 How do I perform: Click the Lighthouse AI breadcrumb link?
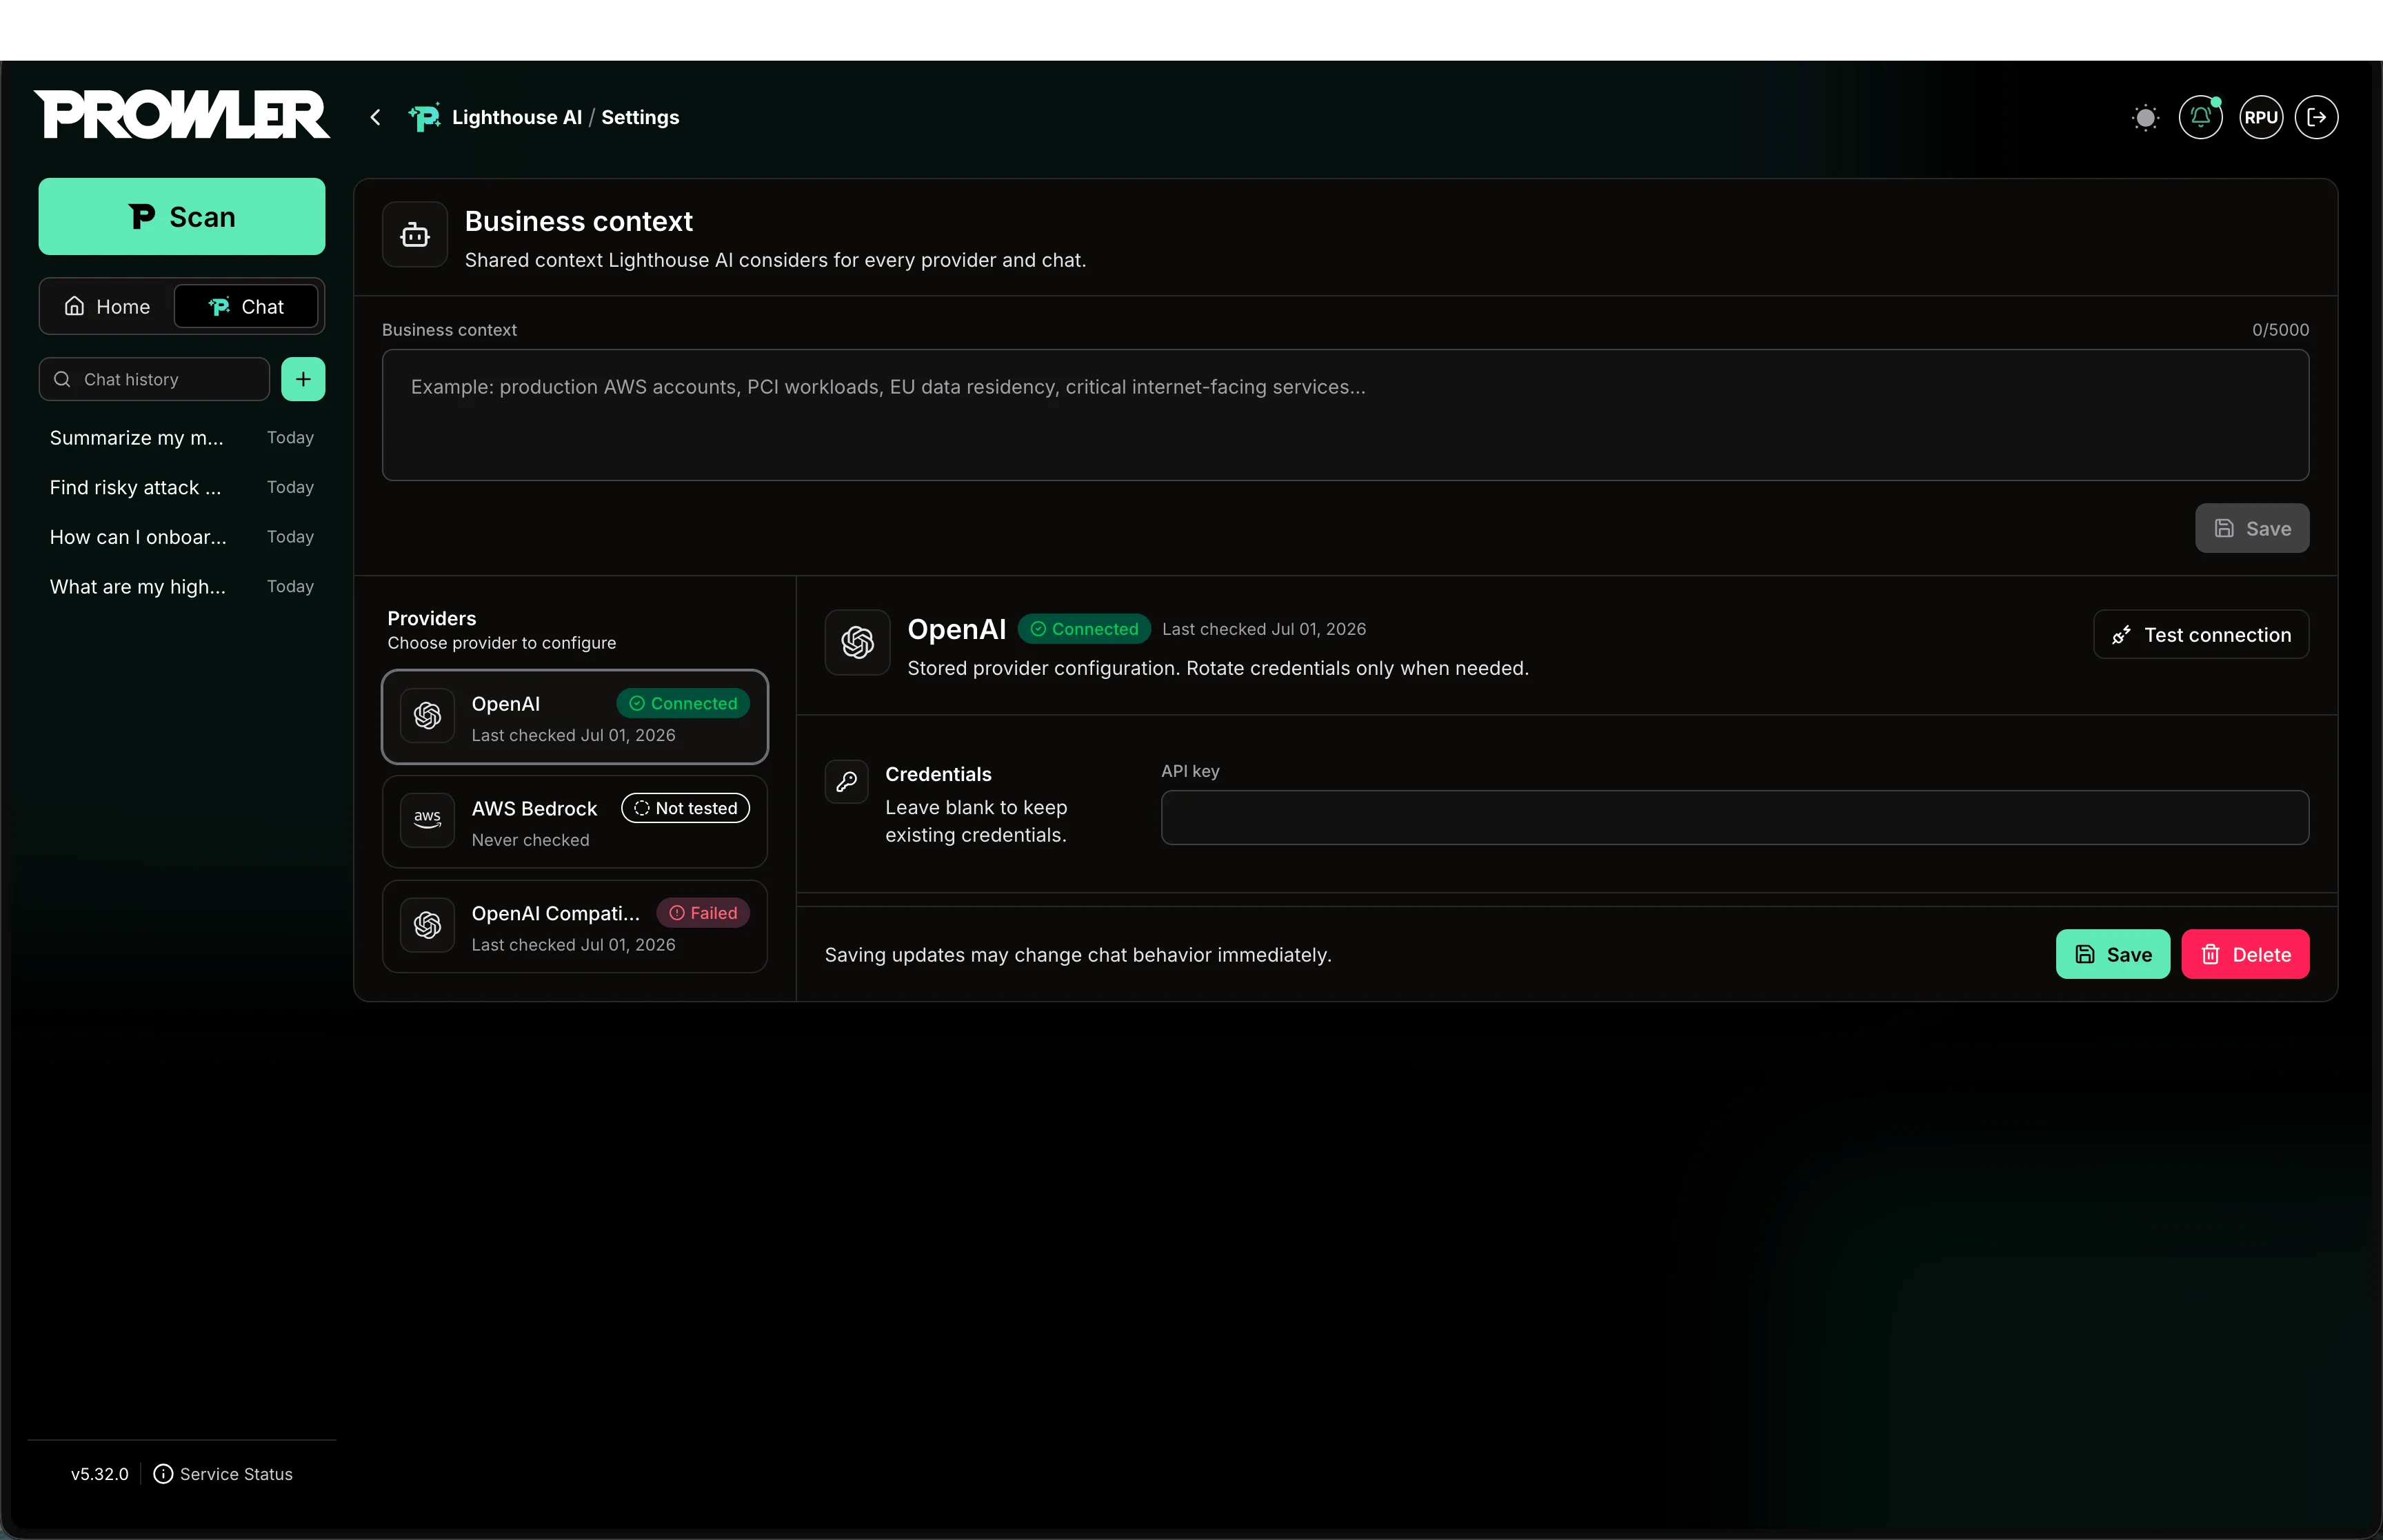tap(517, 117)
